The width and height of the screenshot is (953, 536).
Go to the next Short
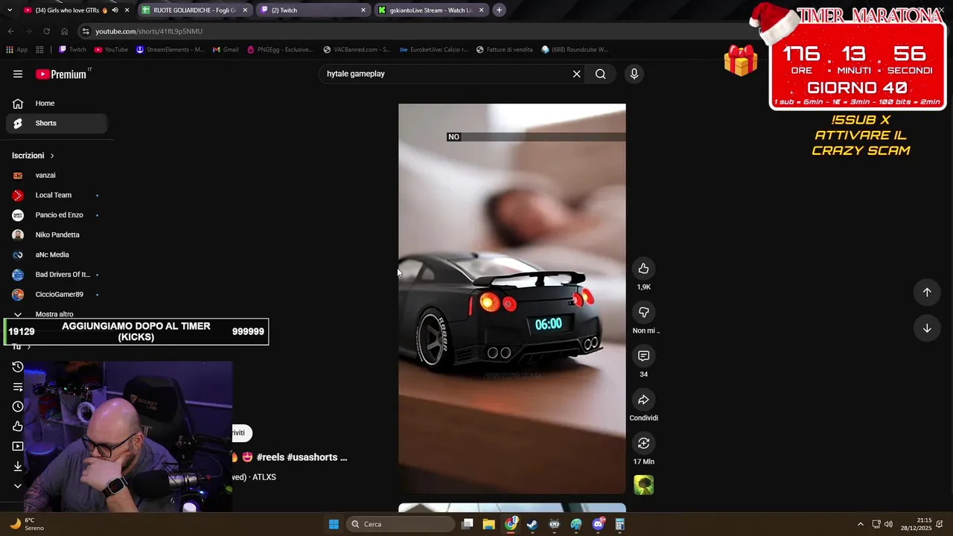point(927,328)
